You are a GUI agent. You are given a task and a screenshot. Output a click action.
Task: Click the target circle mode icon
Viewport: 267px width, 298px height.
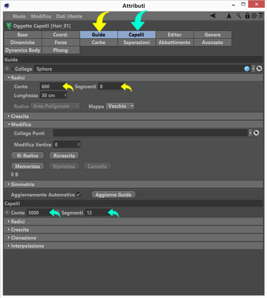[254, 16]
